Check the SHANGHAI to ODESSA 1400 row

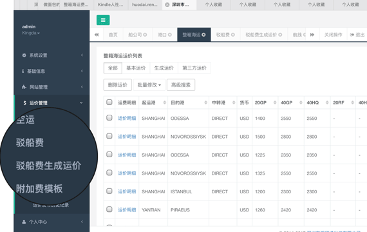click(x=109, y=118)
